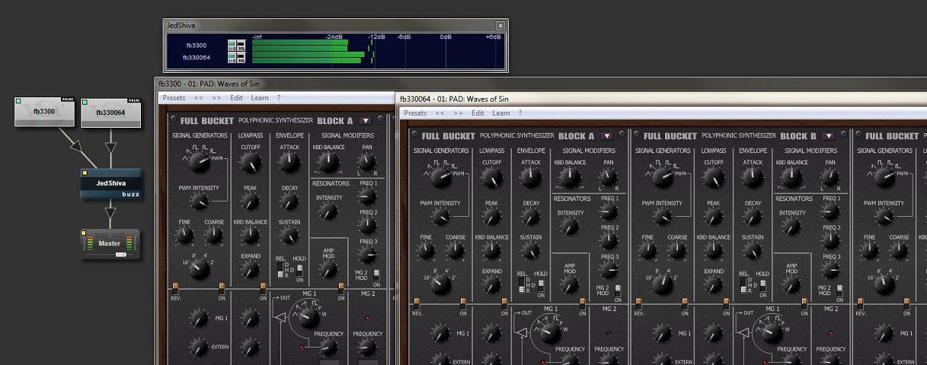927x365 pixels.
Task: Open BLOCK B dropdown in fb330064 window
Action: [829, 136]
